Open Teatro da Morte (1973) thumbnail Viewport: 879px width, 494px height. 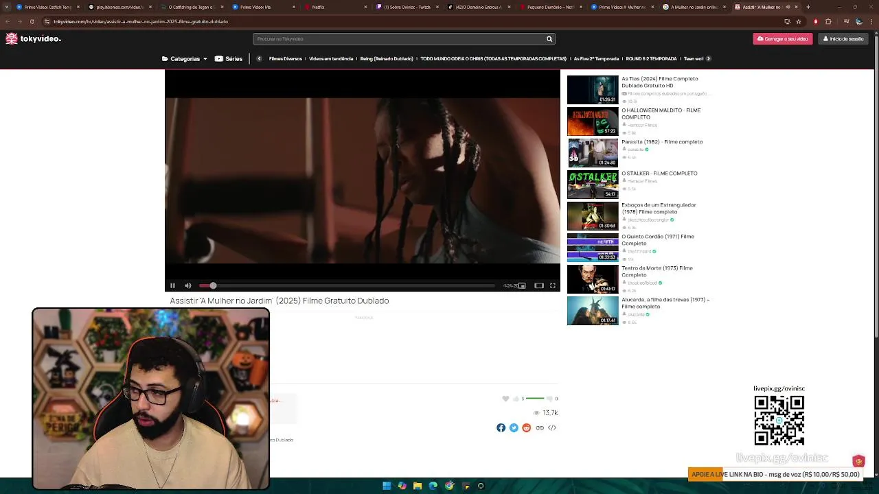593,279
